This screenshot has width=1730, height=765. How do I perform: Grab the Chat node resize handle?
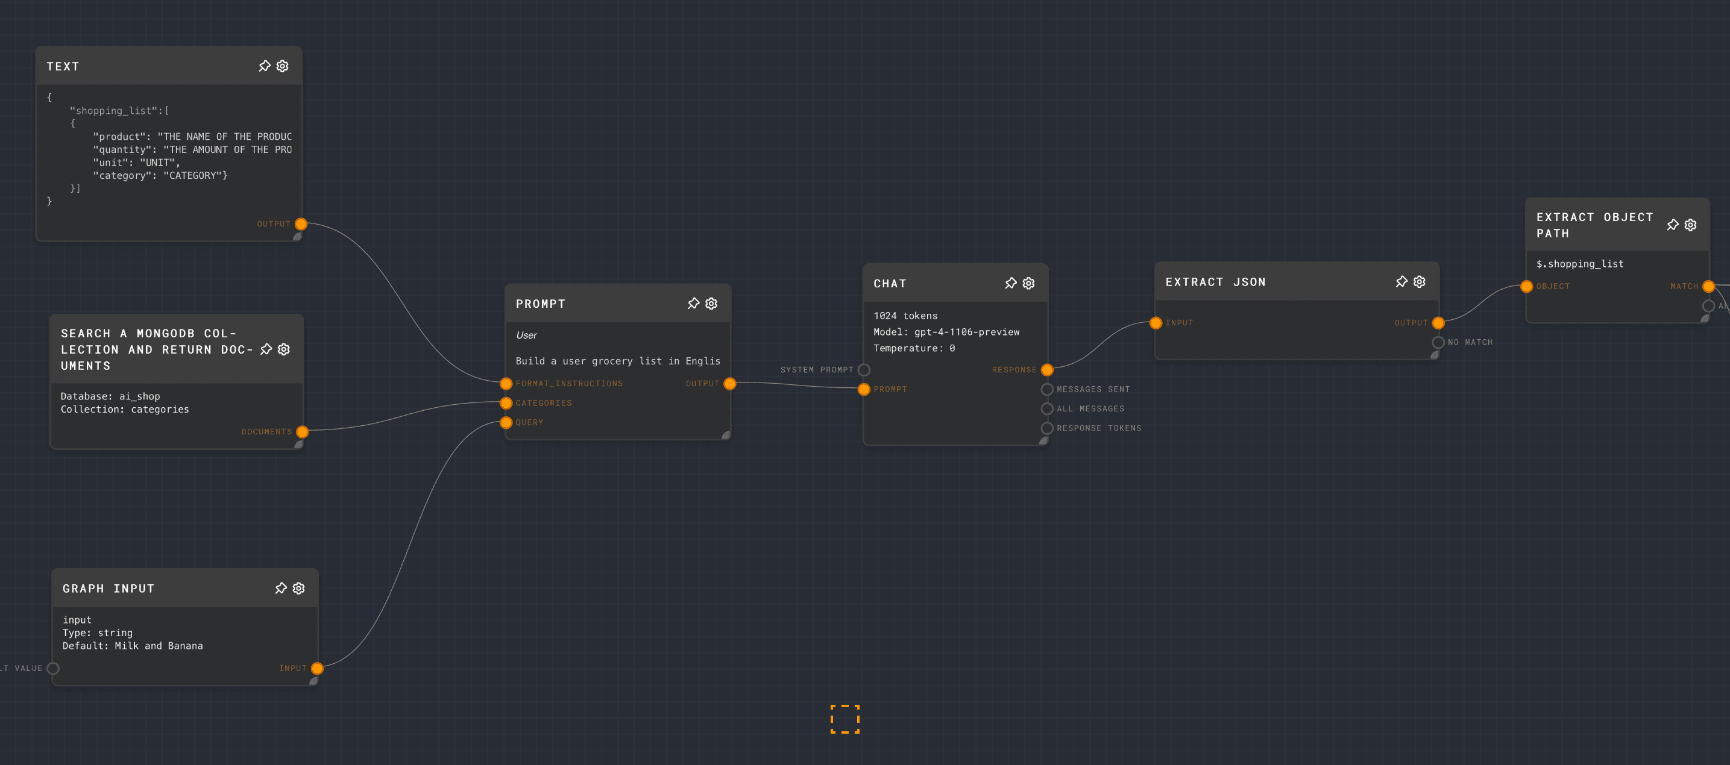pos(1043,441)
